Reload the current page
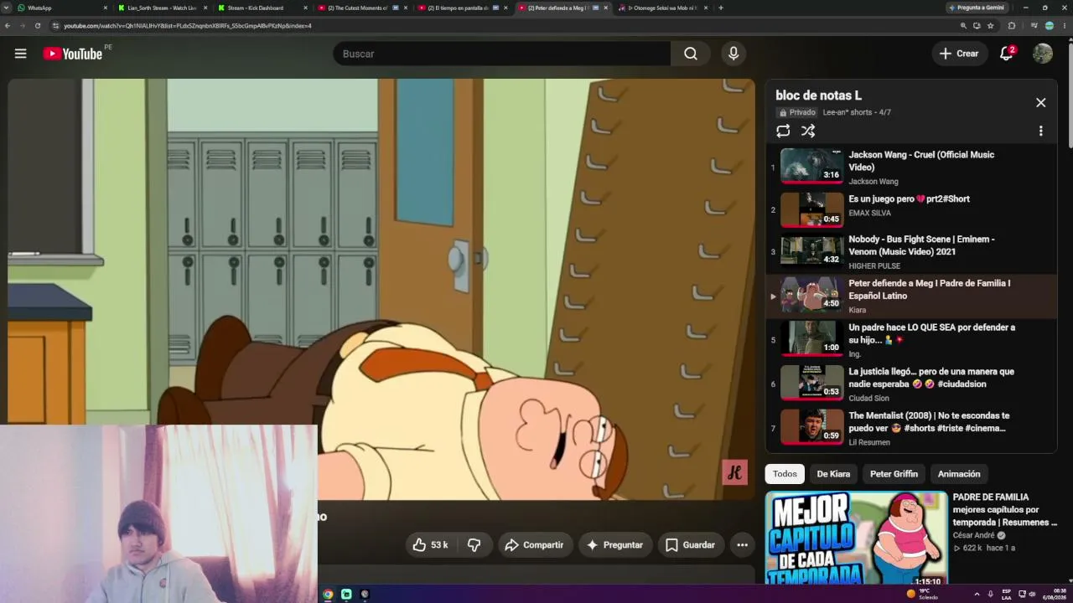Viewport: 1073px width, 603px height. [x=38, y=26]
